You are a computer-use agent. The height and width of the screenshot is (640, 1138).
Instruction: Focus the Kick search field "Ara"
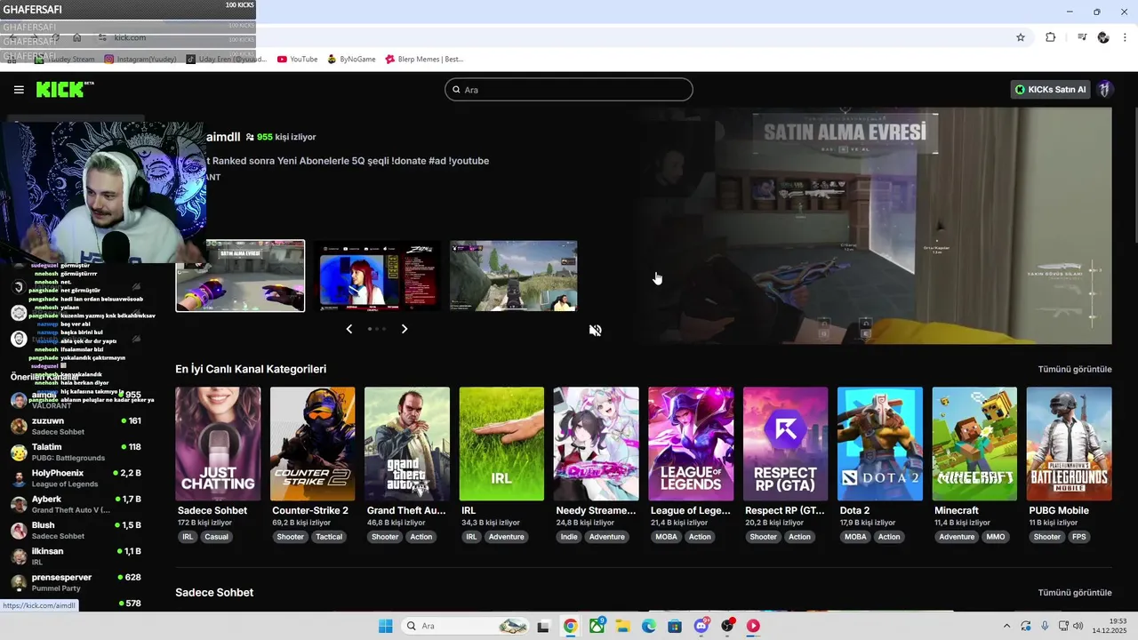(569, 90)
